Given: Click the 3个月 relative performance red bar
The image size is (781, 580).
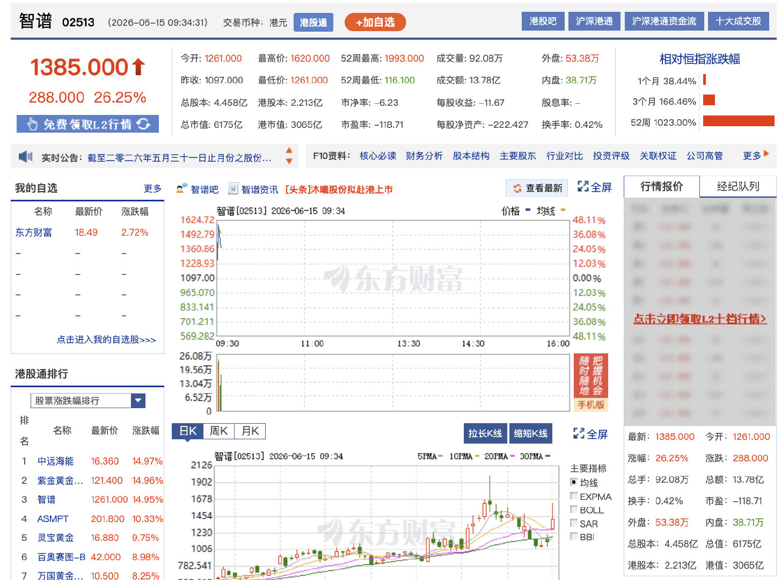Looking at the screenshot, I should coord(709,100).
